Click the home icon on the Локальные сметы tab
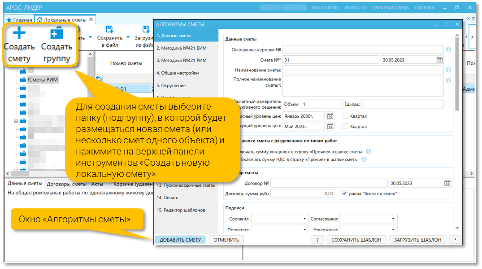This screenshot has width=482, height=269. 39,20
